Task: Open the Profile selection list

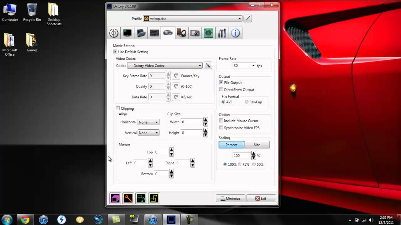Action: pyautogui.click(x=240, y=18)
